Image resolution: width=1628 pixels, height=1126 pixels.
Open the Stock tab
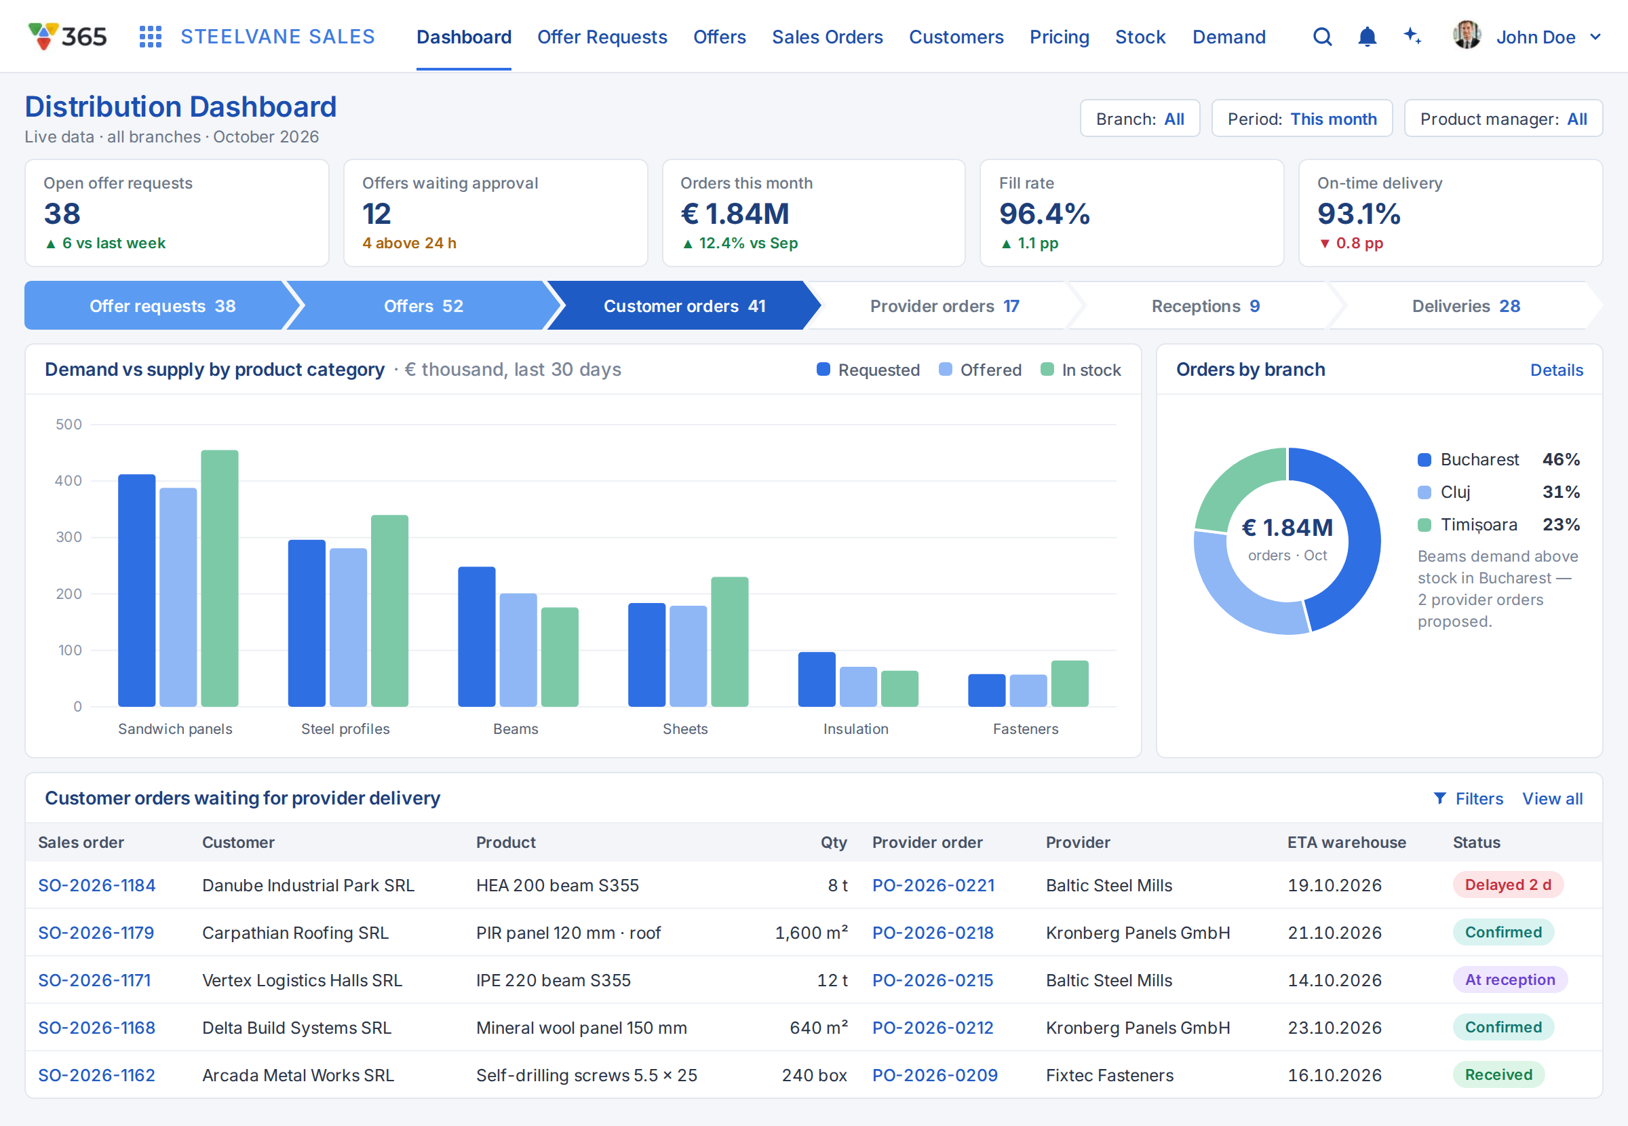pyautogui.click(x=1140, y=37)
